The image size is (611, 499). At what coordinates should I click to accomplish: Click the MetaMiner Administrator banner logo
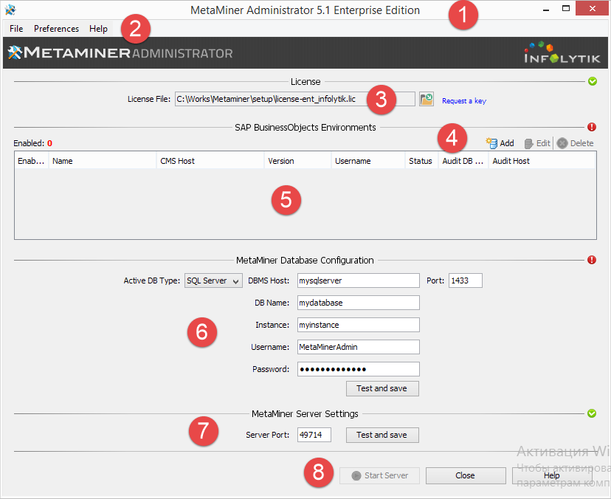[120, 52]
